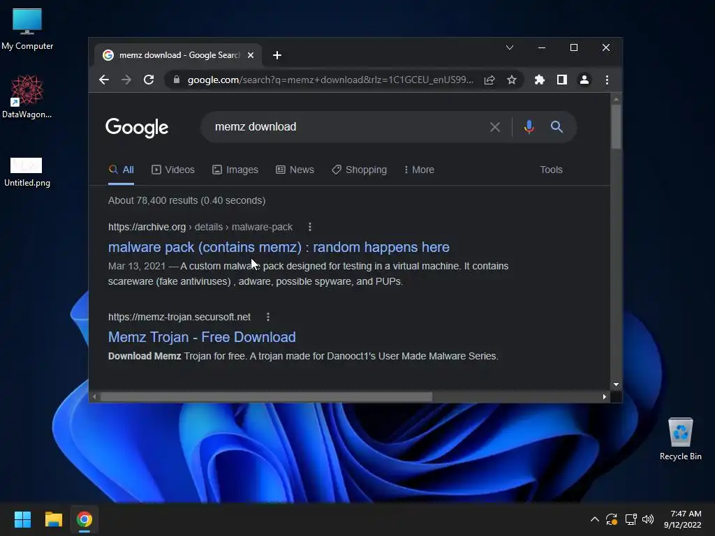Expand the More search categories menu

[419, 170]
